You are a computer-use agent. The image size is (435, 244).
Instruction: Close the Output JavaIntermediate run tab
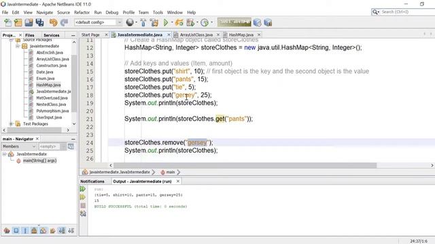click(178, 181)
